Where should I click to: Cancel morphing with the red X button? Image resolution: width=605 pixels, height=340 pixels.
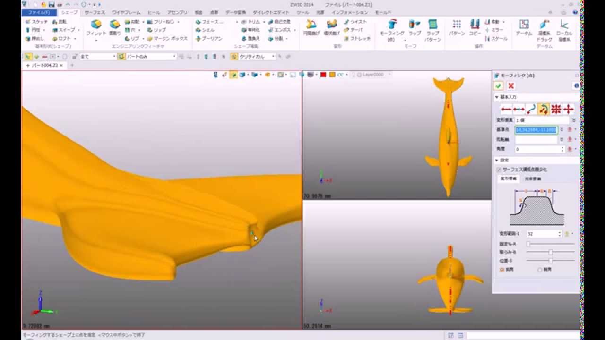tap(510, 86)
